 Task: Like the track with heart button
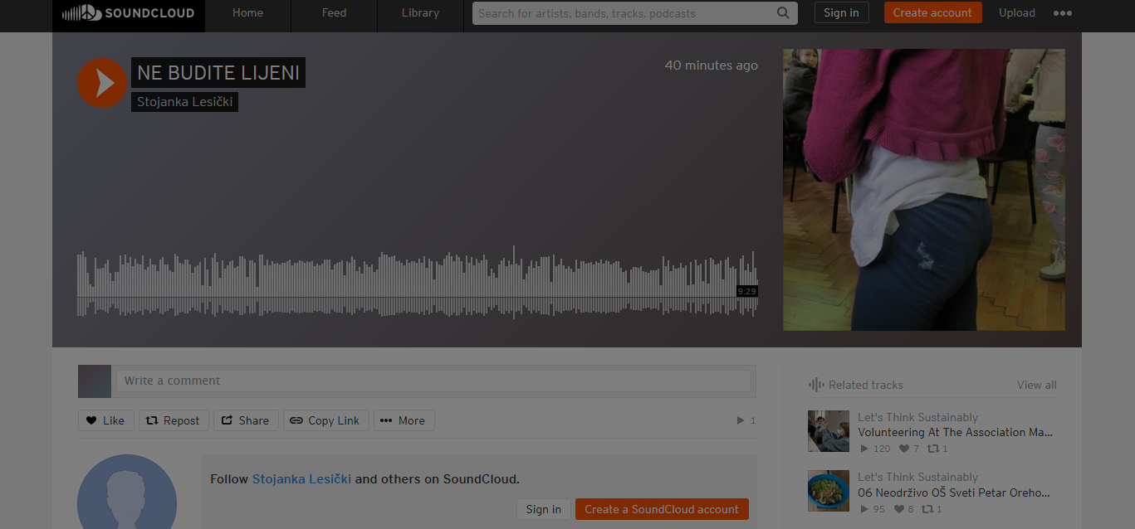pos(105,420)
